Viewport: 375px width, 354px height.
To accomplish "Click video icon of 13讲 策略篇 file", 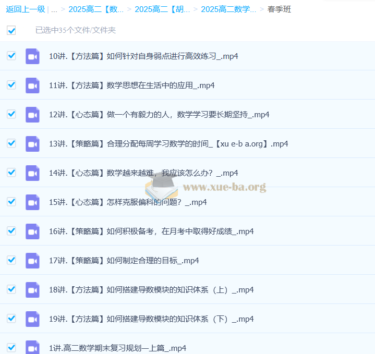I will pyautogui.click(x=32, y=143).
